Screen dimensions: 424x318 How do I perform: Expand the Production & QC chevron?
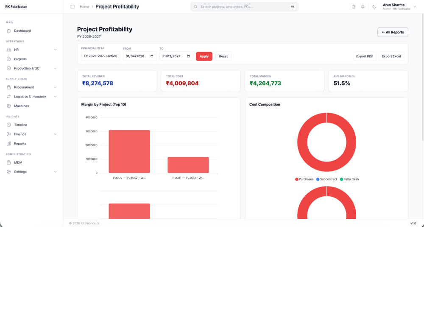tap(55, 68)
